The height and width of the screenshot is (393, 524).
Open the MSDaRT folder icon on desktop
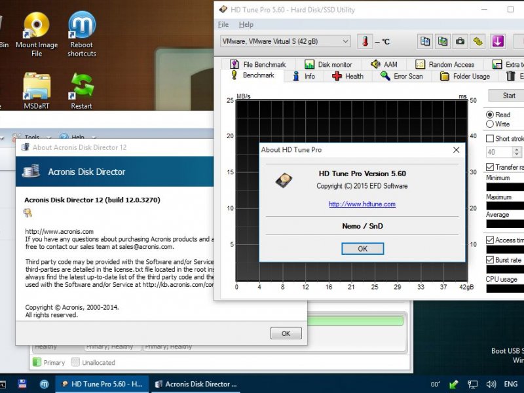coord(37,91)
